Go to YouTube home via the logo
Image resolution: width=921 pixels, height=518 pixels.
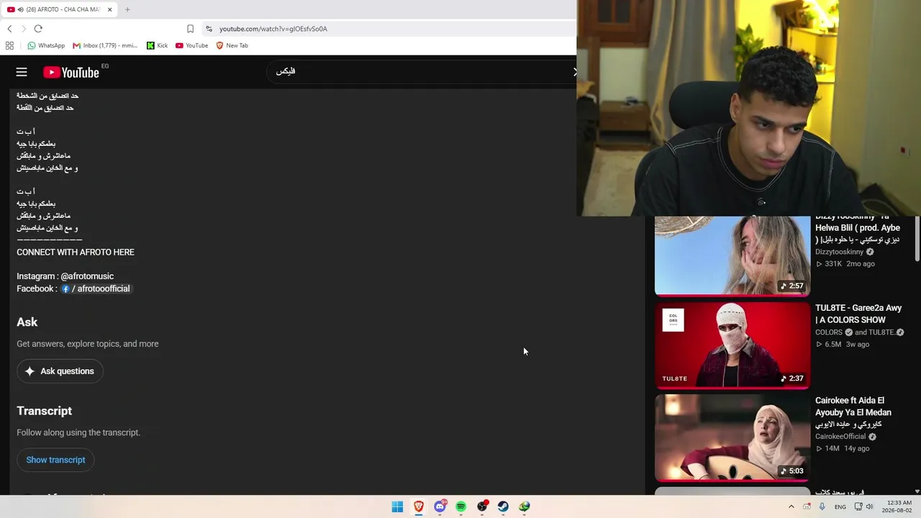coord(71,72)
